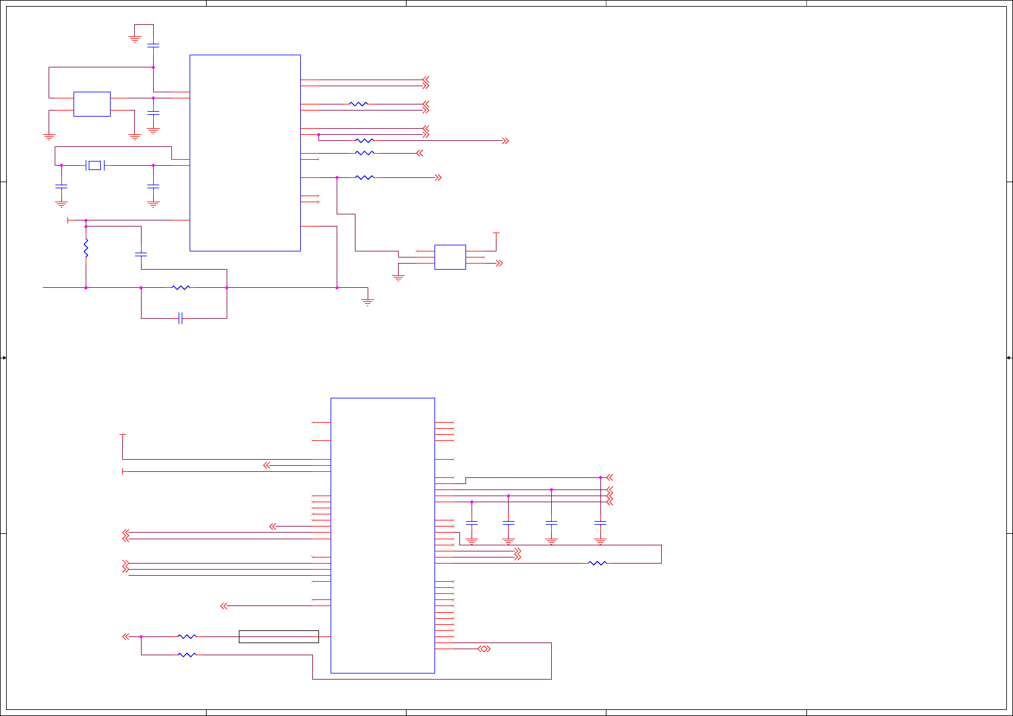The width and height of the screenshot is (1013, 716).
Task: Select the large upper blue IC block
Action: point(245,153)
